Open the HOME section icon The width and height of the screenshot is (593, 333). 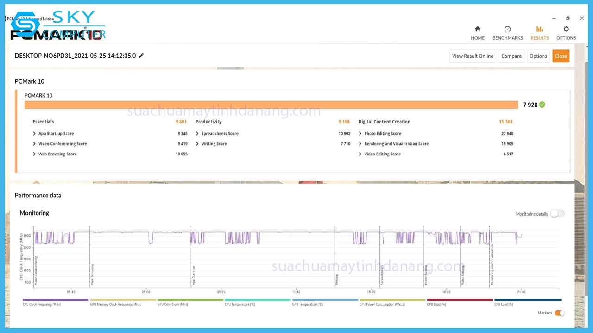478,29
